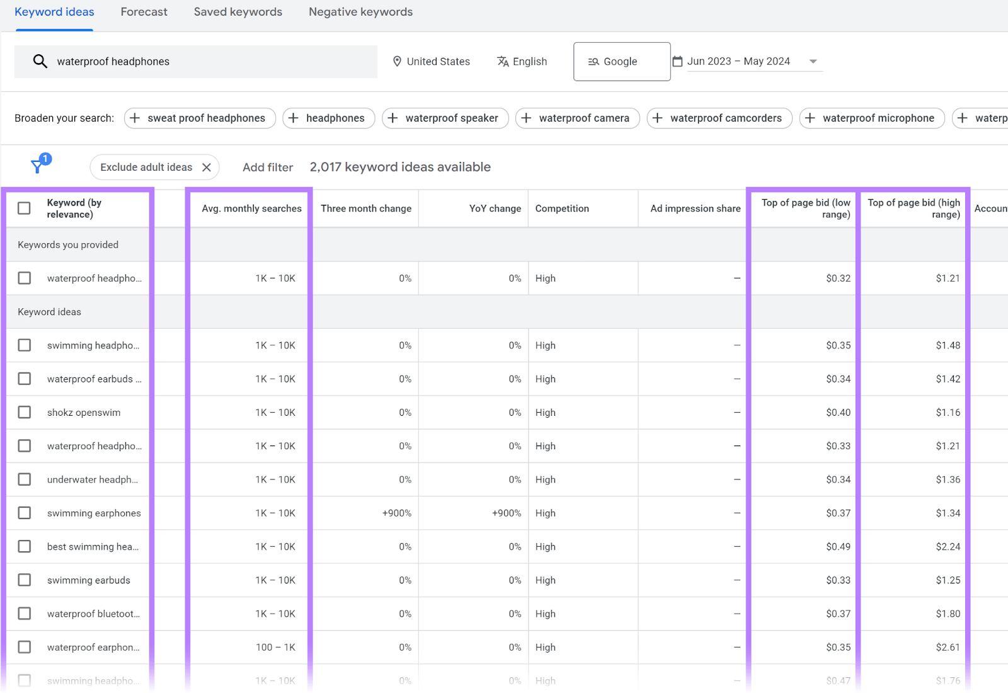Click the calendar icon by date range
Image resolution: width=1008 pixels, height=693 pixels.
(x=678, y=61)
